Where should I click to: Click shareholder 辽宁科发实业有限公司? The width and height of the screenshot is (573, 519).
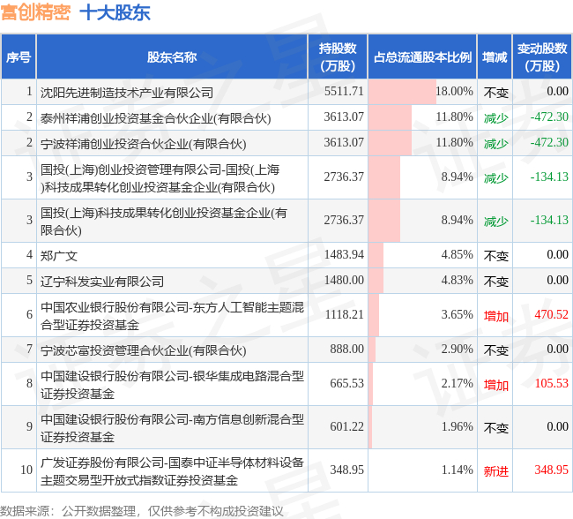click(102, 281)
